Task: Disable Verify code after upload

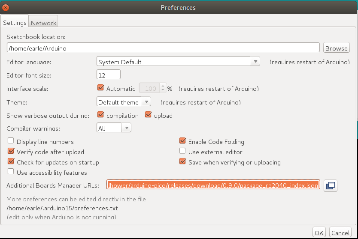Action: tap(11, 152)
